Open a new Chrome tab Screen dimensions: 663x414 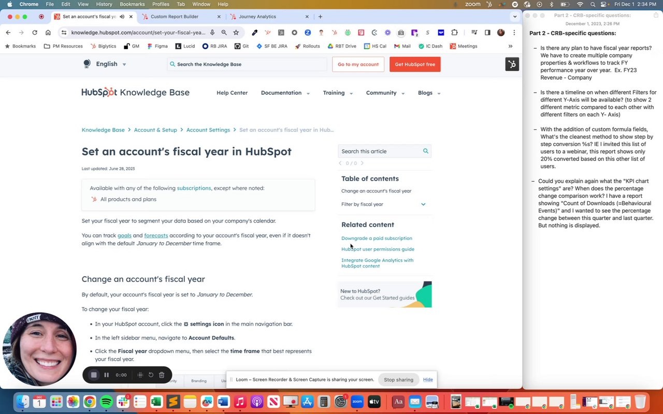(320, 17)
